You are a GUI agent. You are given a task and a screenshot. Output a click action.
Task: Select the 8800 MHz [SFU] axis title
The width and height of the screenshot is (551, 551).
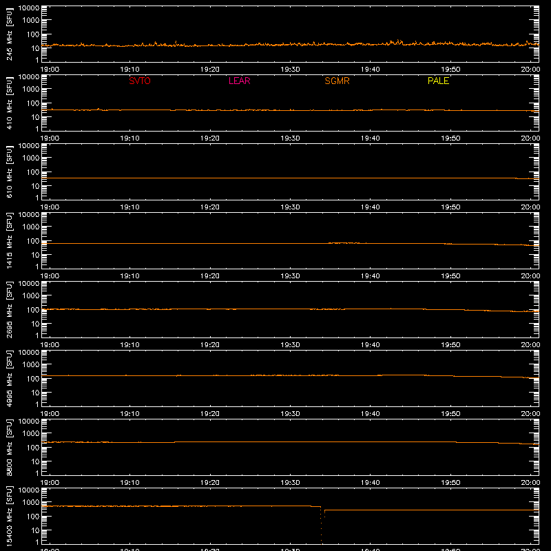[x=9, y=448]
